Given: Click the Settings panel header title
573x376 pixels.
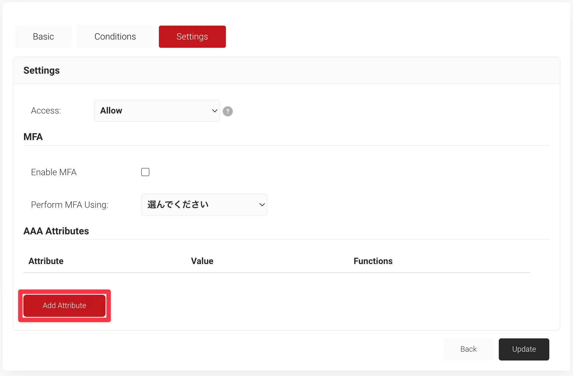Looking at the screenshot, I should (x=41, y=71).
